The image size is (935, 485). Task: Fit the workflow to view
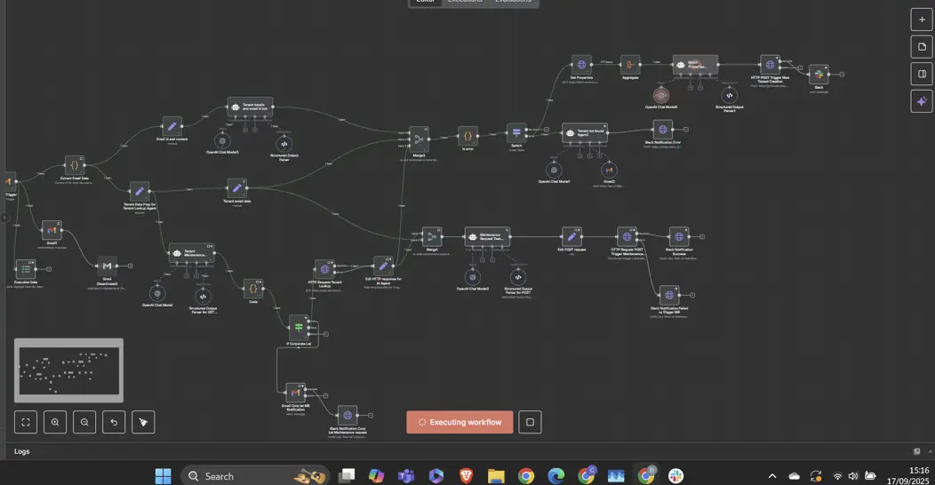pos(26,422)
